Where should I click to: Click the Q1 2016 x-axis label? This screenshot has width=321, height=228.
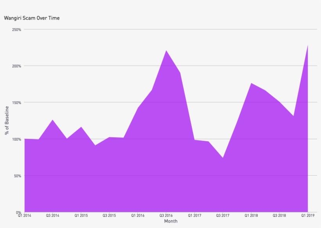tap(138, 215)
